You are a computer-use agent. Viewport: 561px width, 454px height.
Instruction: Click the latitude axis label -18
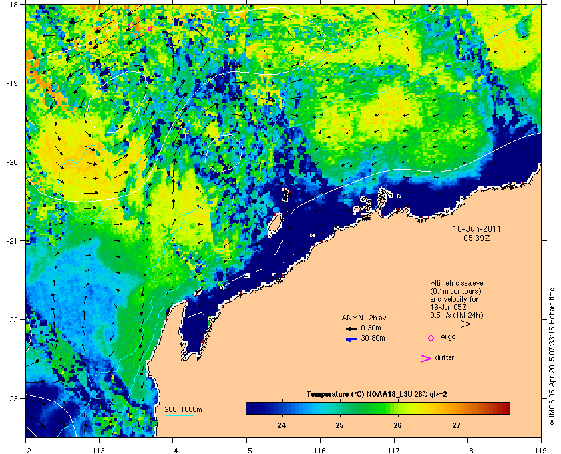coord(12,4)
